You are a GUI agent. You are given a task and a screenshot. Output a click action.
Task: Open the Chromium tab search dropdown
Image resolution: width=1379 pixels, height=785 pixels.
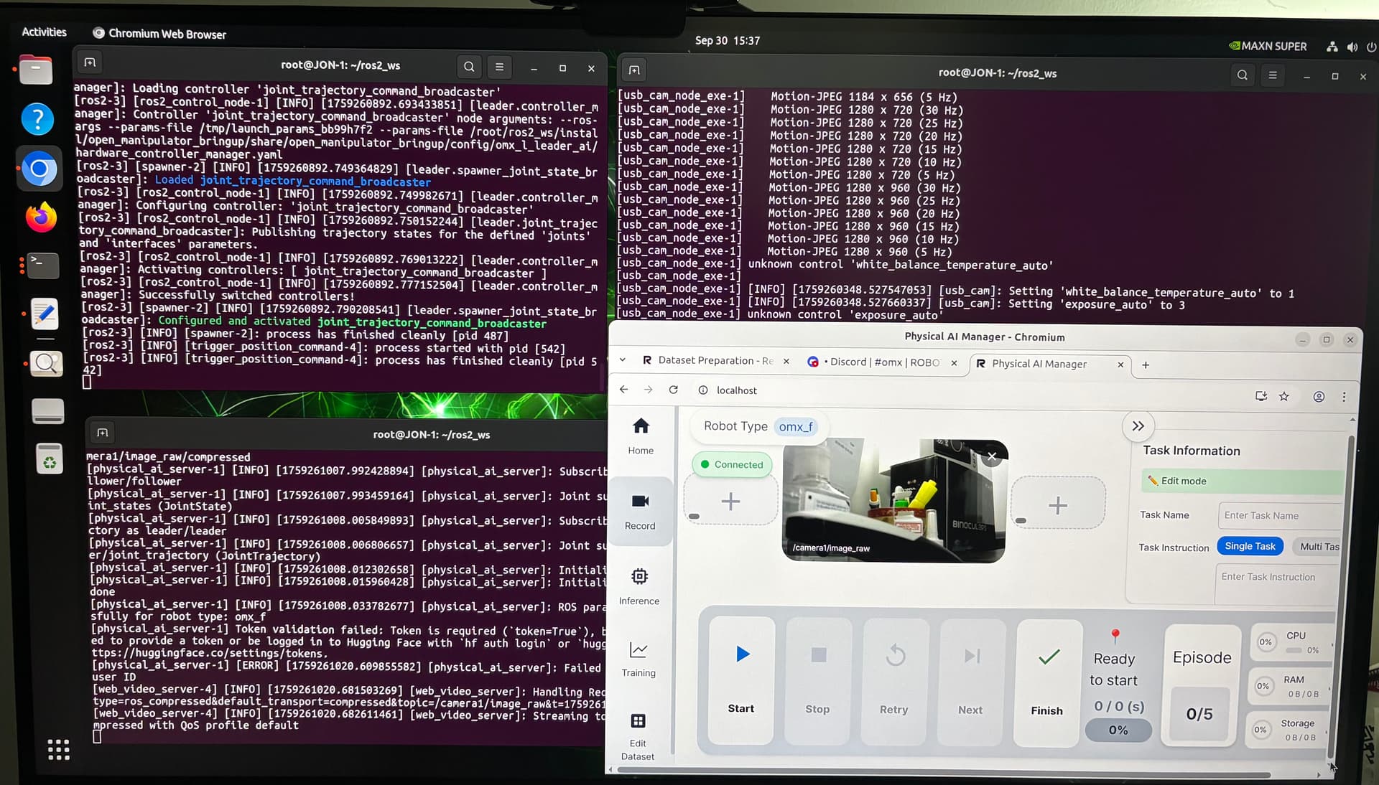pos(622,360)
